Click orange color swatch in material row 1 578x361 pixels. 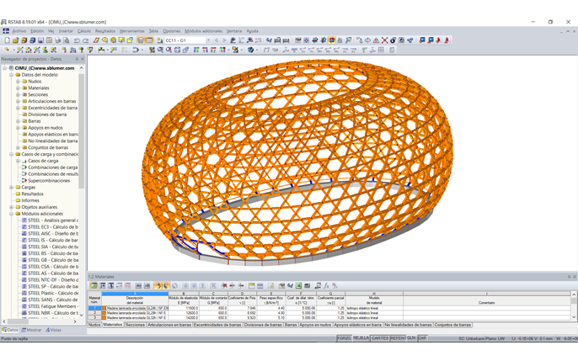coord(104,308)
